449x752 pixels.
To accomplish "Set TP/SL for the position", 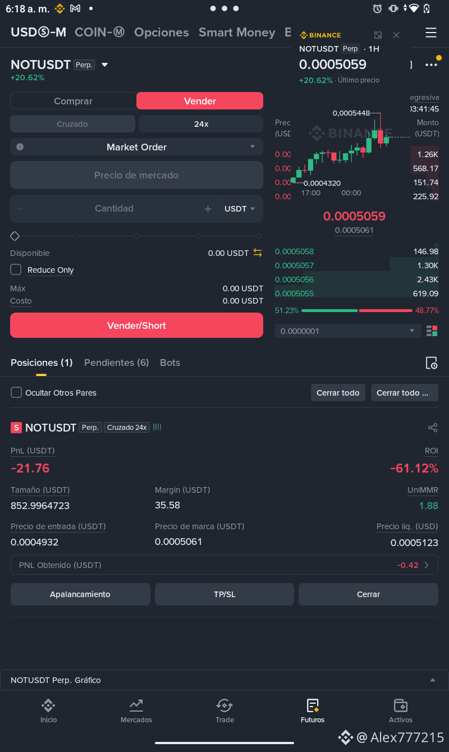I will pos(224,594).
